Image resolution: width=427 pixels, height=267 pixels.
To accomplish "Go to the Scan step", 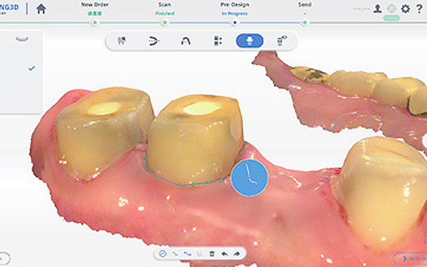I will 164,22.
